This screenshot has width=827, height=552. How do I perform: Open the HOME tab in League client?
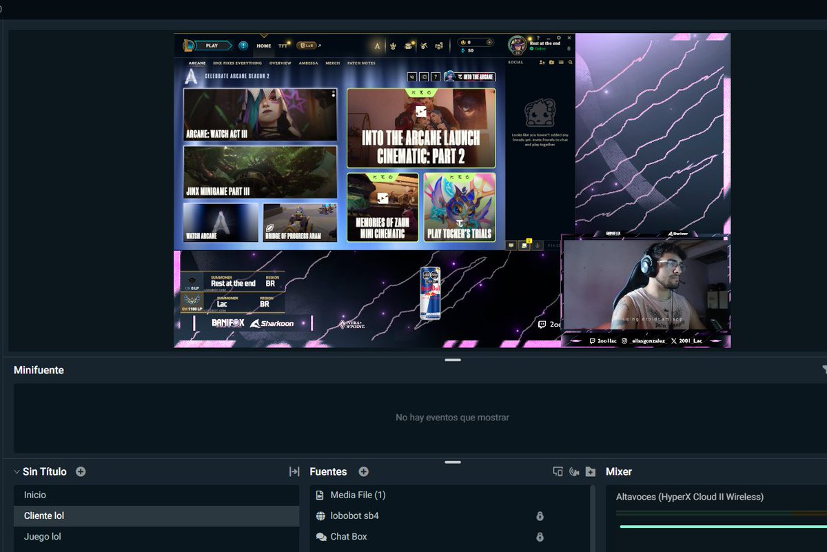(x=264, y=46)
